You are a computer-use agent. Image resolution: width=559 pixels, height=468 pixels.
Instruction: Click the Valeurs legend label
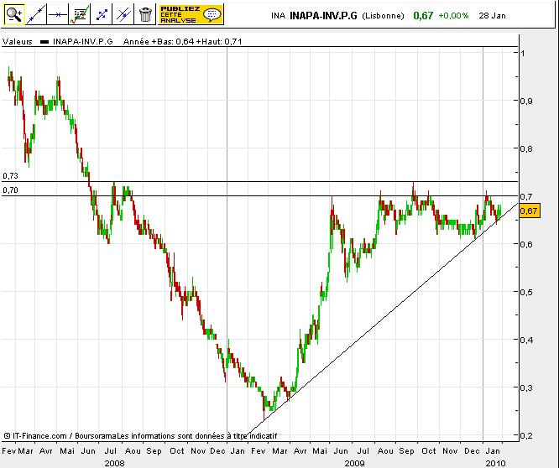point(17,42)
